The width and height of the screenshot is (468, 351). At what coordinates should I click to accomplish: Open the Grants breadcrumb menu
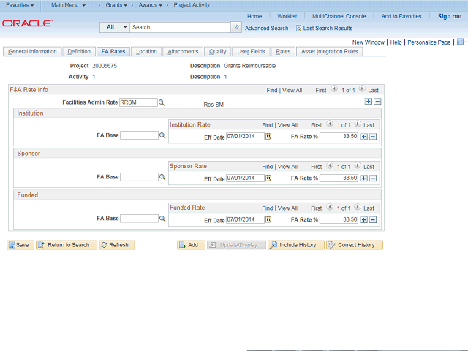116,5
